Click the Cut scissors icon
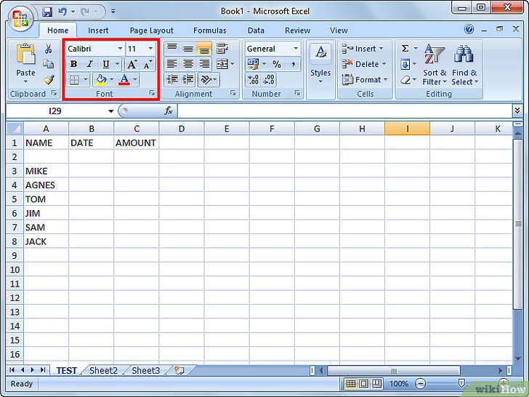Image resolution: width=529 pixels, height=397 pixels. point(48,49)
